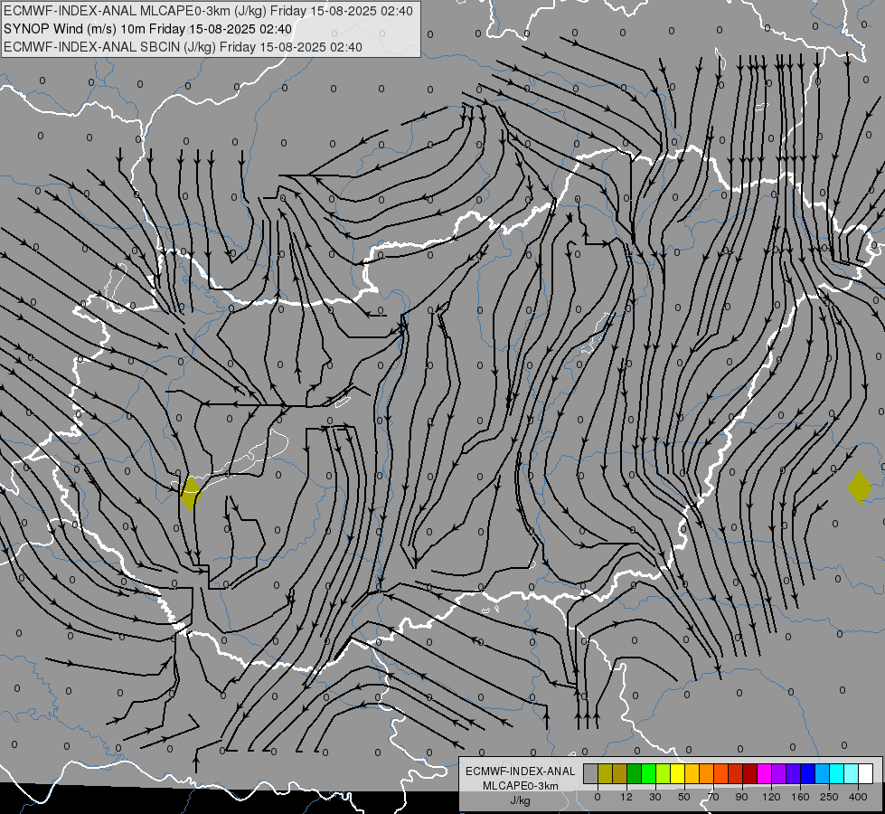885x814 pixels.
Task: Click the lime yellow-green legend swatch
Action: [664, 774]
